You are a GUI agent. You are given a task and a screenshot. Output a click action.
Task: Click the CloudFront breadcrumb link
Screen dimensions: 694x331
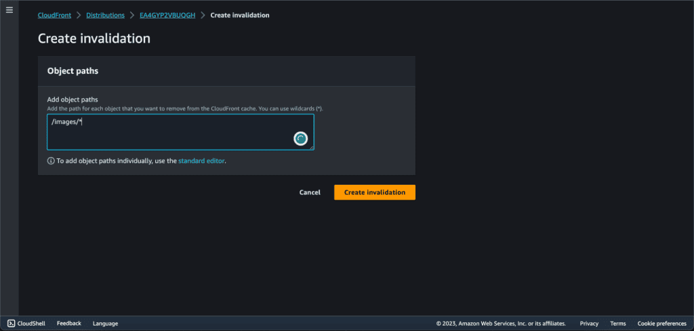(x=54, y=15)
